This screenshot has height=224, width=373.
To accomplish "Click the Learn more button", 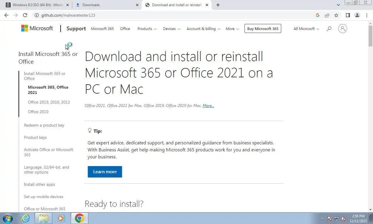I will pos(105,172).
